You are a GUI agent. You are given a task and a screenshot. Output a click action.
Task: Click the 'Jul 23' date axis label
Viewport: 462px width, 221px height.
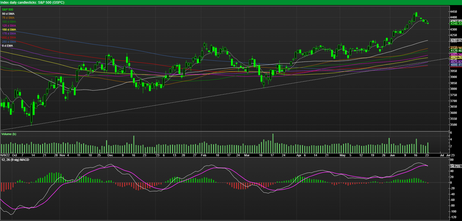[450, 155]
